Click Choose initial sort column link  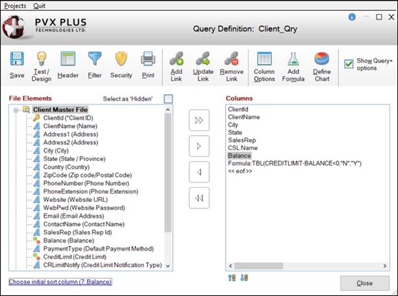click(60, 282)
